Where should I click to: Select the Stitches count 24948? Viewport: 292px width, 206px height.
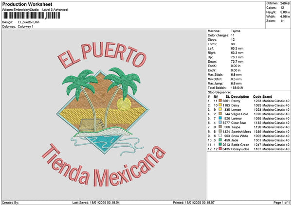tap(285, 3)
